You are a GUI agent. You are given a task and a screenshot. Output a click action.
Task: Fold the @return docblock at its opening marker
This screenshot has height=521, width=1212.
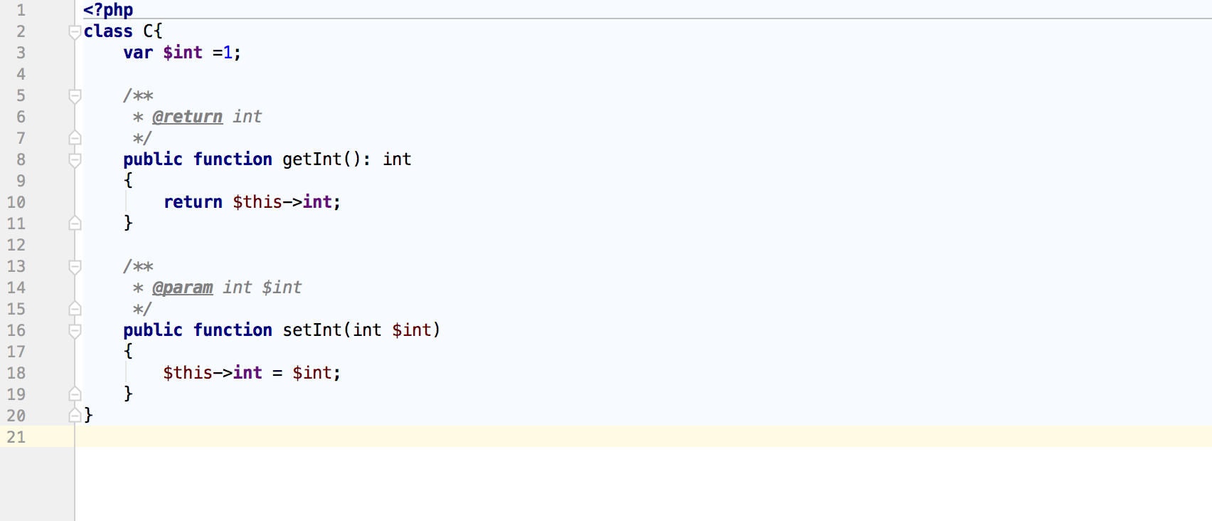pos(75,95)
